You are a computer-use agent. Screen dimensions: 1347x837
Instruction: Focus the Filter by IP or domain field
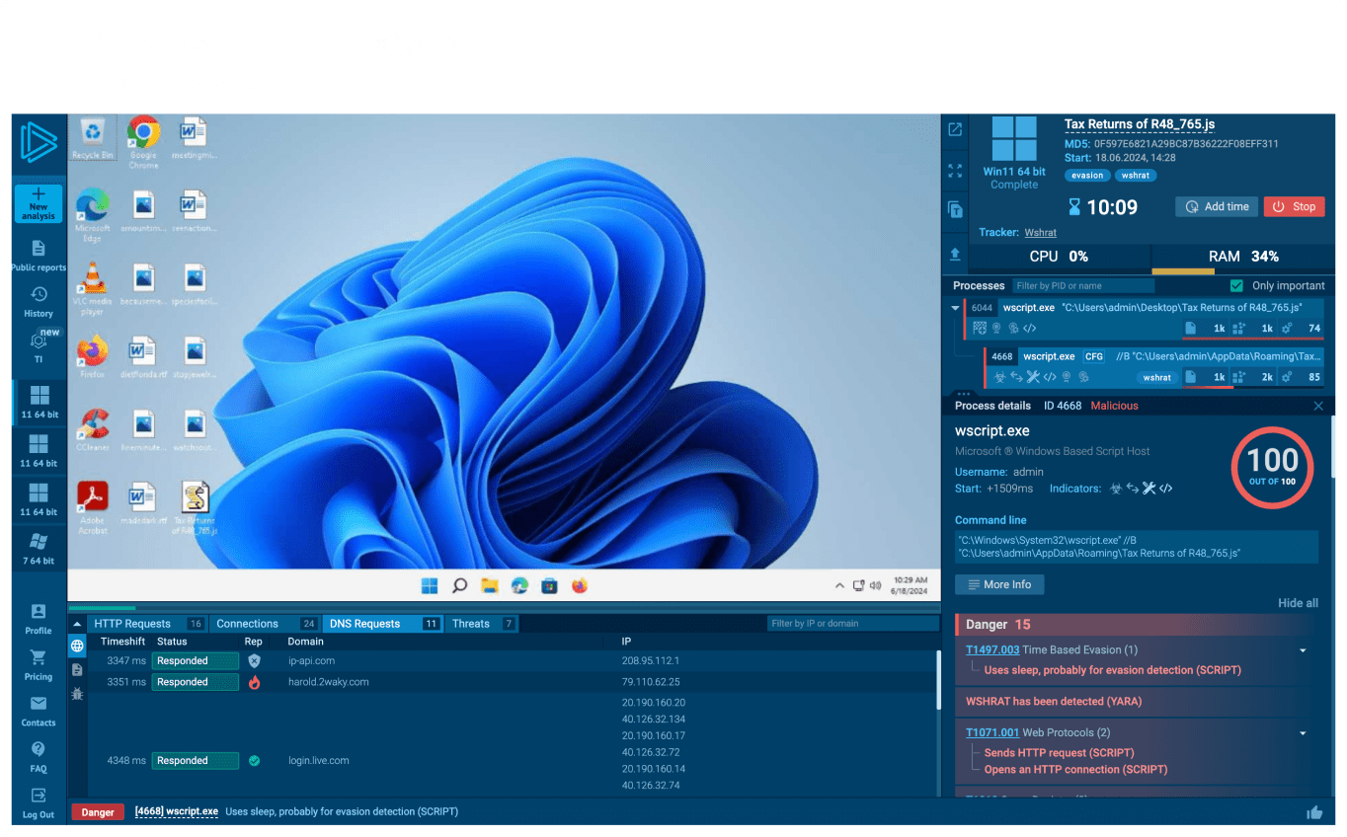tap(852, 624)
